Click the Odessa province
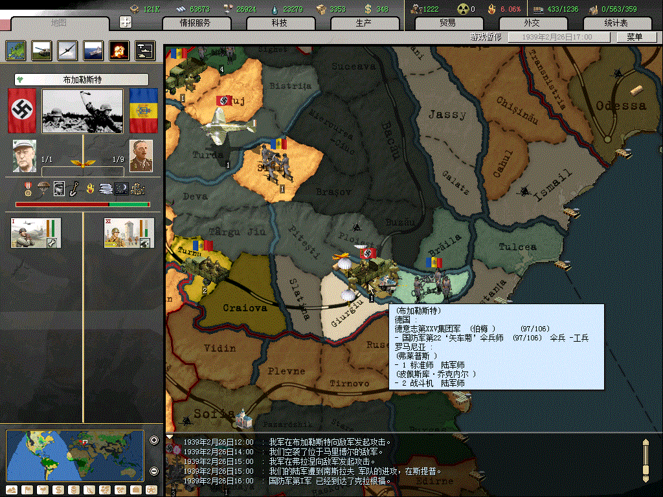Viewport: 663px width, 497px height. point(621,105)
